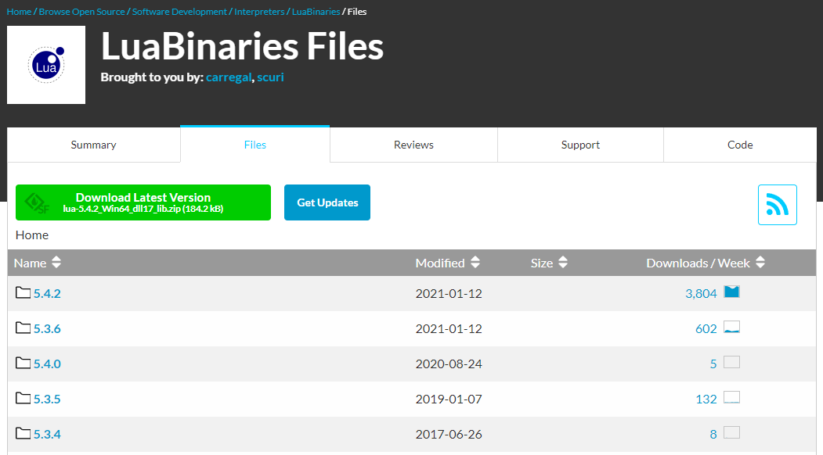Visit scuri's profile link
The image size is (823, 455).
tap(270, 77)
